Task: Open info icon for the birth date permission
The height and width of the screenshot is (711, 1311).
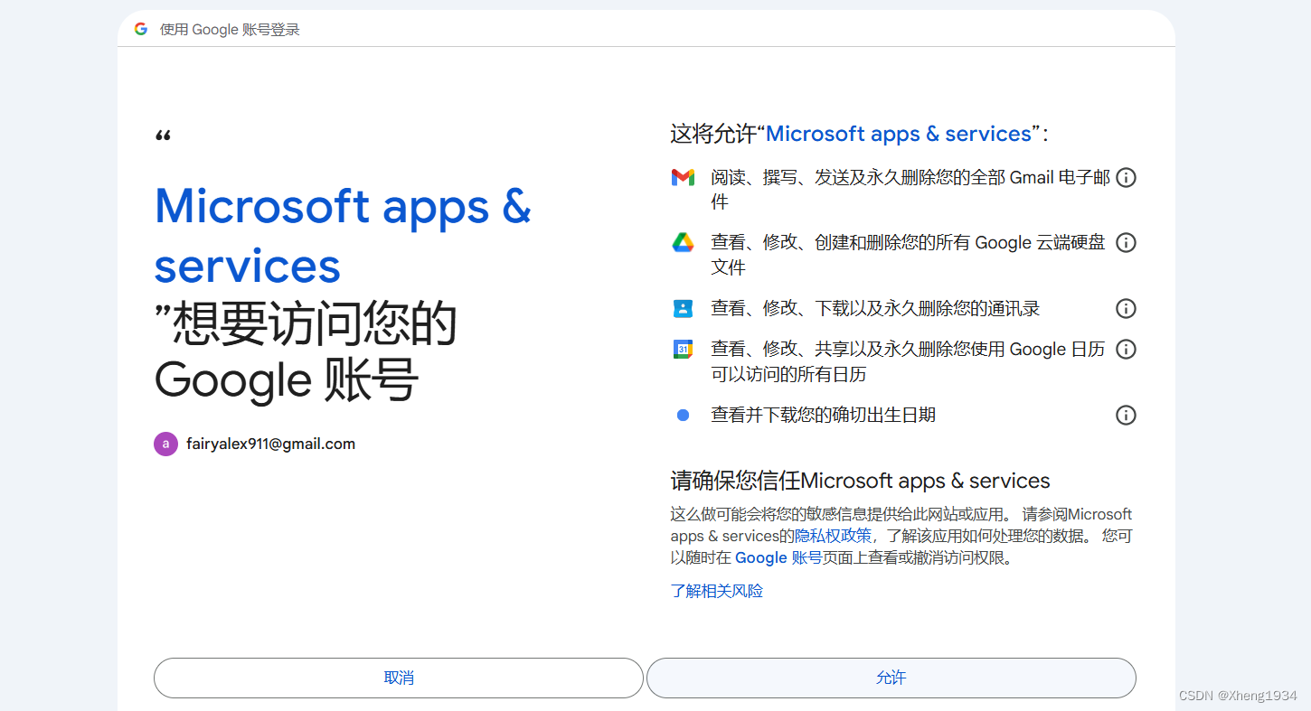Action: click(x=1126, y=416)
